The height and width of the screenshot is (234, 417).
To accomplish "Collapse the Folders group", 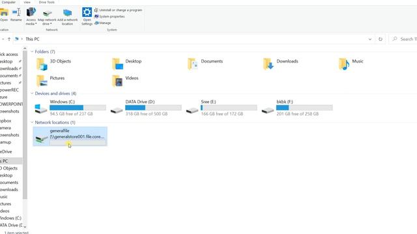I will click(32, 52).
